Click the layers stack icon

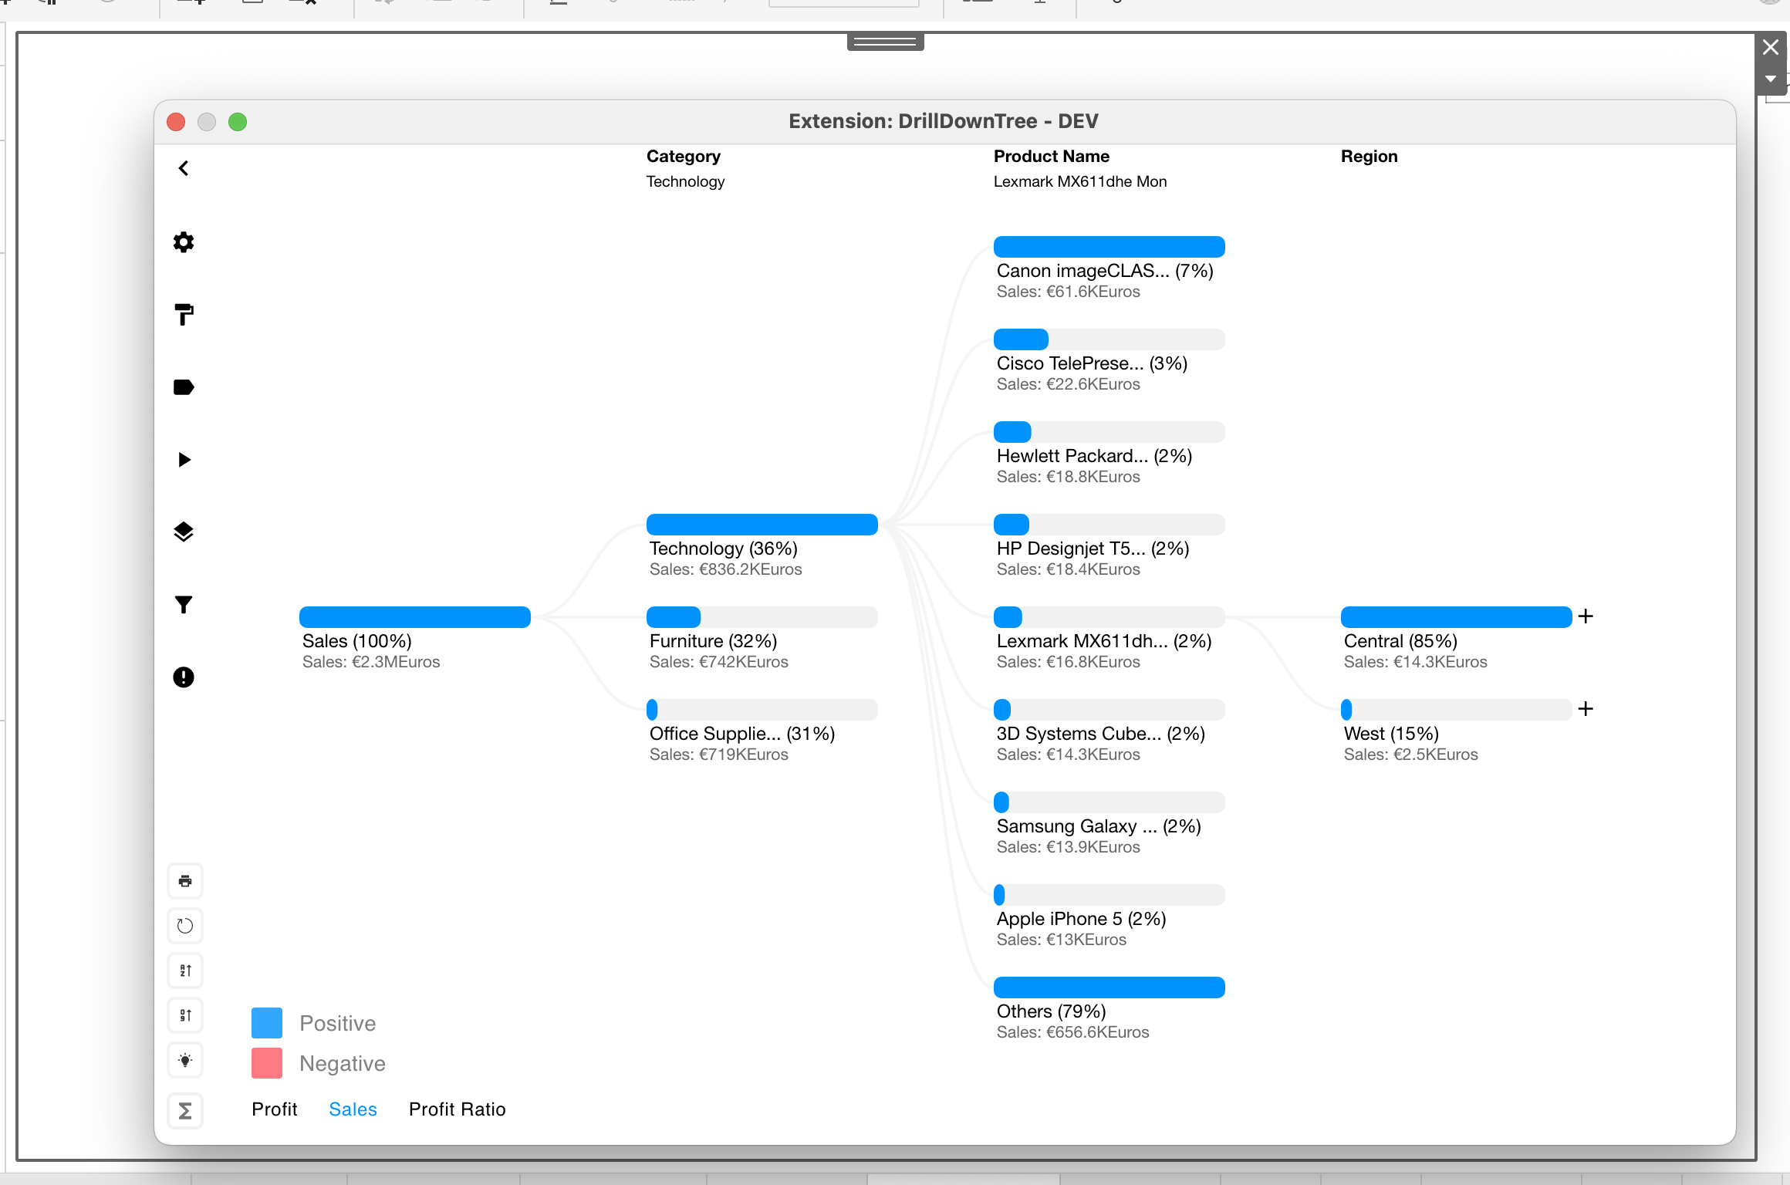tap(184, 532)
